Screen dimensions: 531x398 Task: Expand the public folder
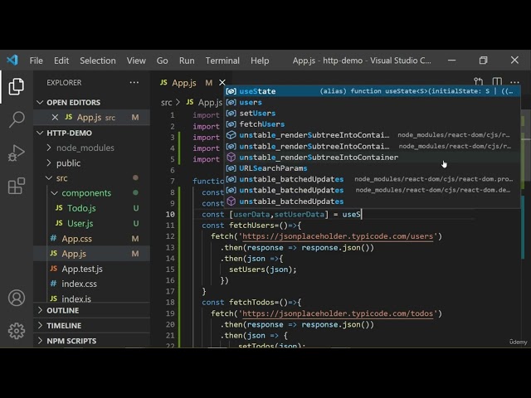pyautogui.click(x=91, y=163)
